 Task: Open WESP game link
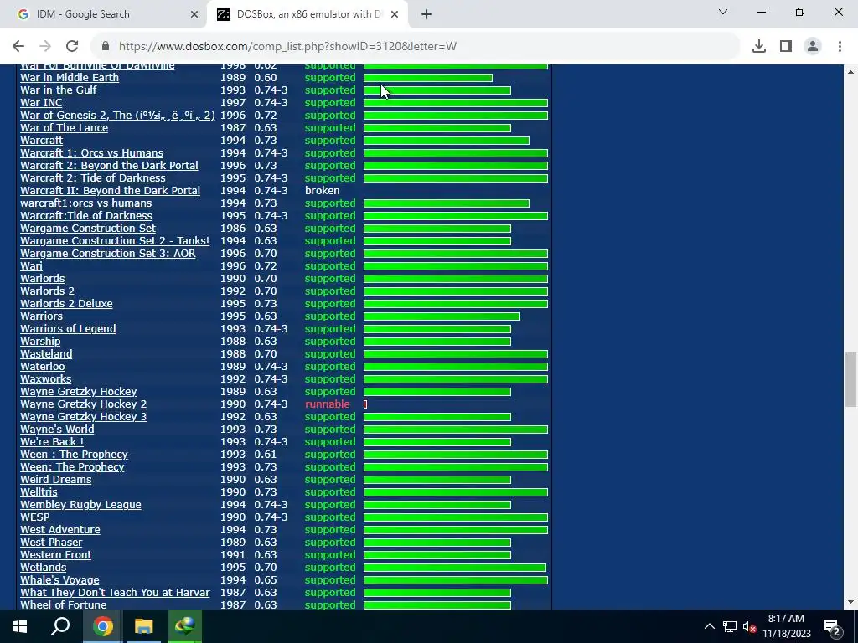click(x=34, y=517)
